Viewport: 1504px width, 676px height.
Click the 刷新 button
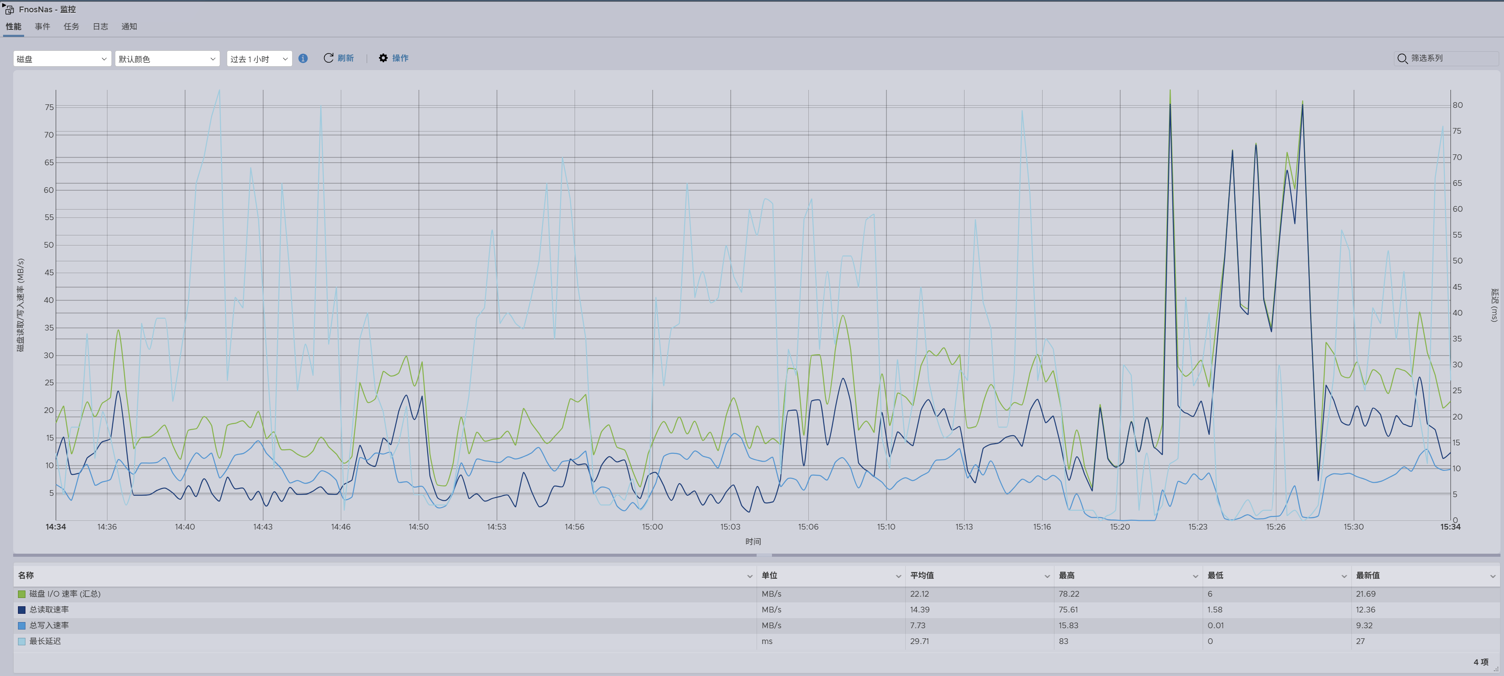pyautogui.click(x=345, y=58)
